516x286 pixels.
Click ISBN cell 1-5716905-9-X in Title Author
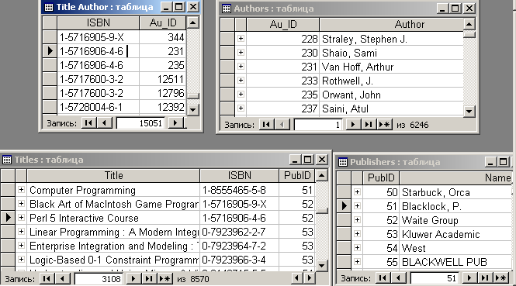[98, 37]
